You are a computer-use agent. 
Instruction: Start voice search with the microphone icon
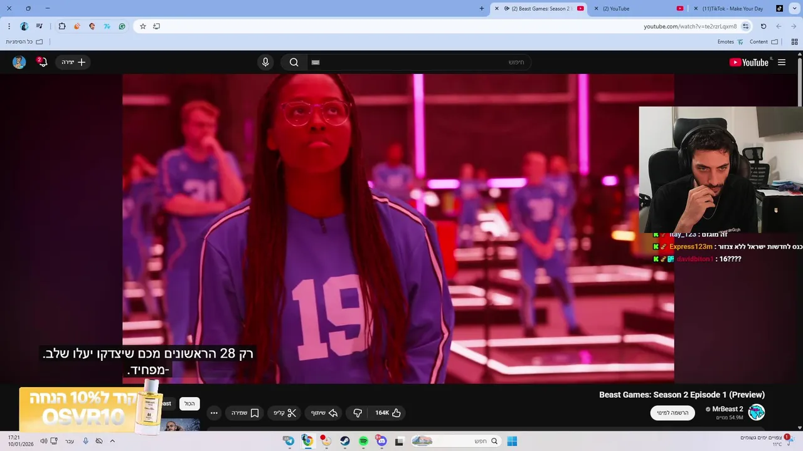[x=265, y=62]
